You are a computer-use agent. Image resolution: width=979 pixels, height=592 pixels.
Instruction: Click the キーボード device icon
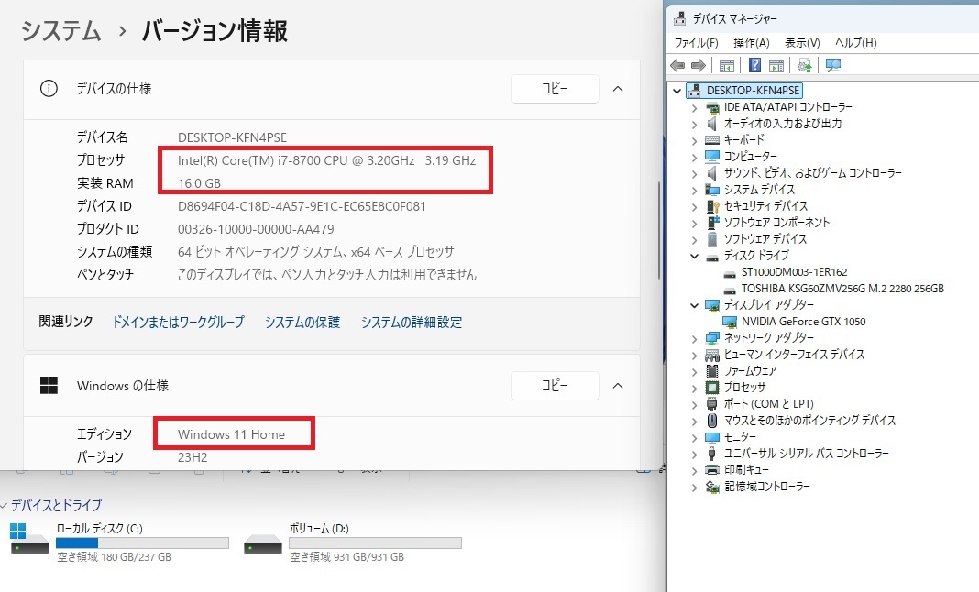[x=711, y=140]
